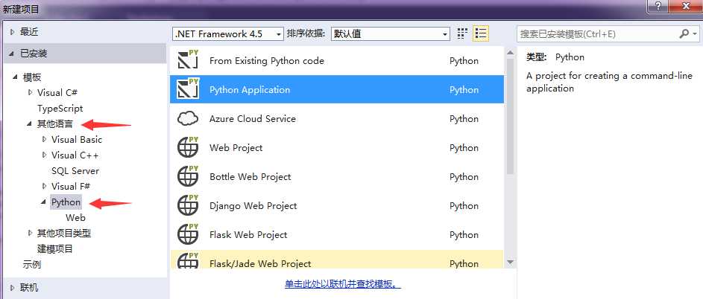
Task: Collapse the 已安装 section
Action: click(x=12, y=54)
